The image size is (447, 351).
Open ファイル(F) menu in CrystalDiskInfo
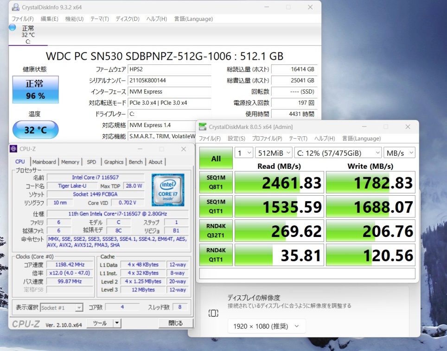[x=23, y=19]
